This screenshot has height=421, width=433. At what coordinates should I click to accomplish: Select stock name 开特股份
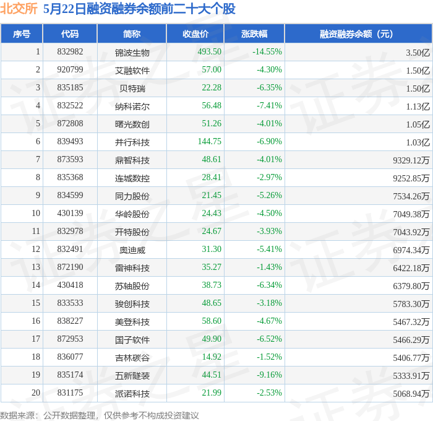(132, 232)
